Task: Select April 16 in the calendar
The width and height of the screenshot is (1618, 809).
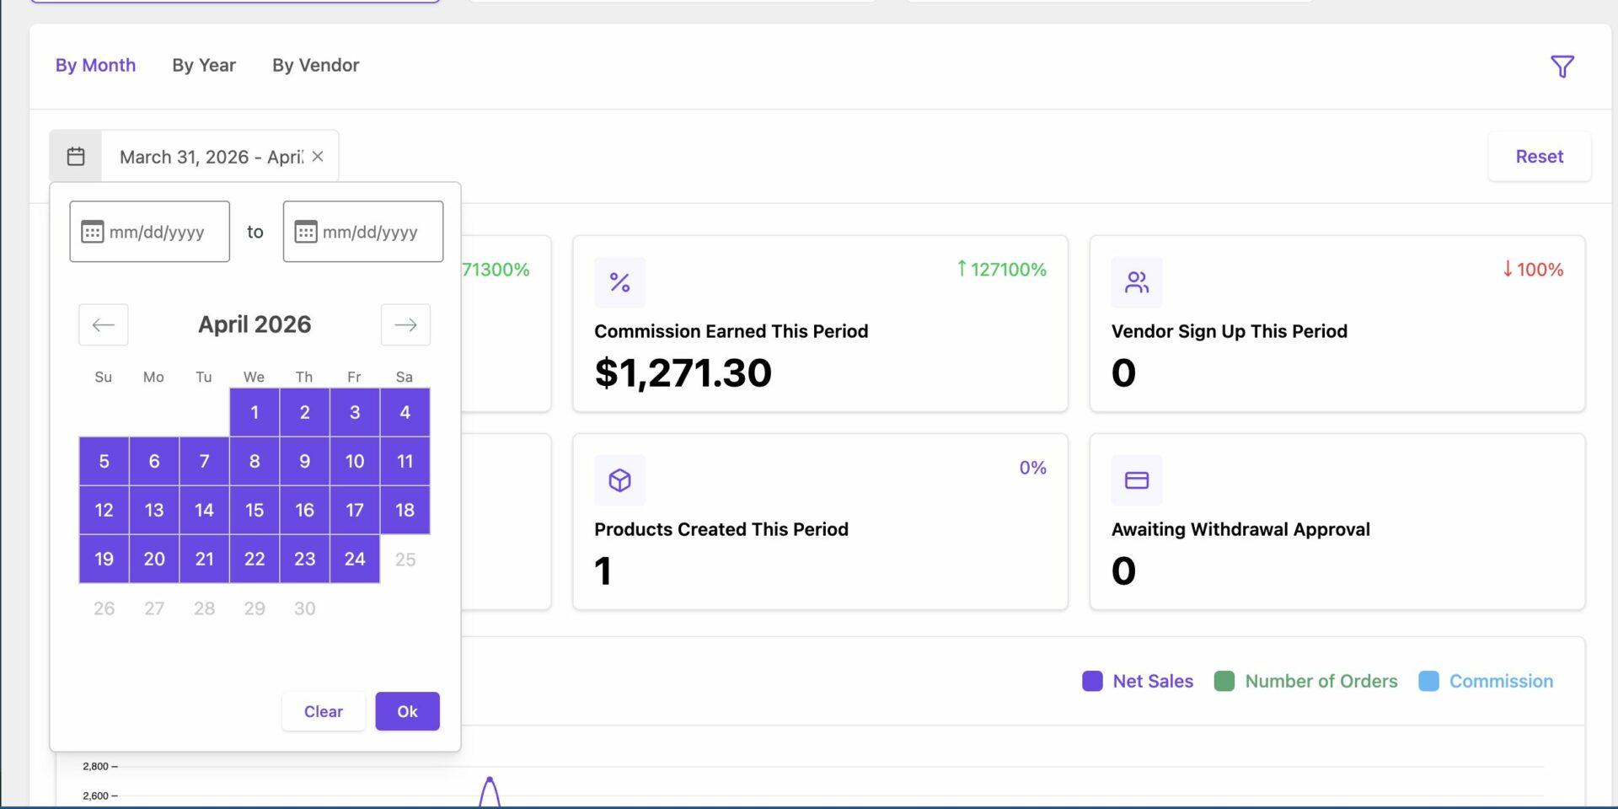Action: click(x=305, y=510)
